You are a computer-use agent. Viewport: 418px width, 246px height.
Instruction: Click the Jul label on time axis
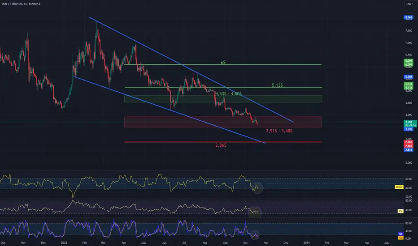point(184,242)
